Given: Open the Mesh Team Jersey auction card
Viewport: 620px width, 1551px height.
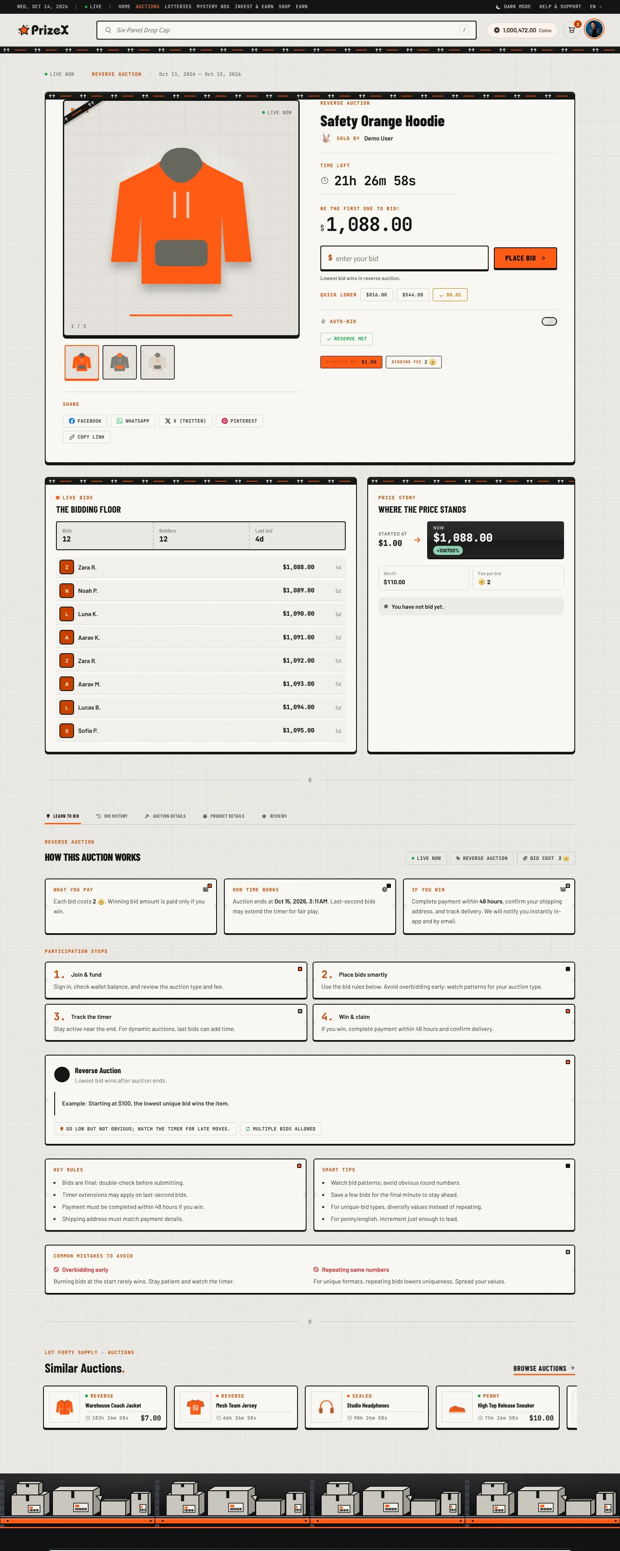Looking at the screenshot, I should coord(236,1407).
